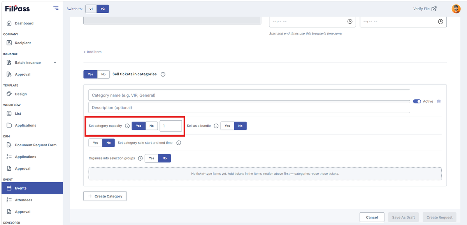467x225 pixels.
Task: Click the + Add Item link
Action: click(93, 52)
